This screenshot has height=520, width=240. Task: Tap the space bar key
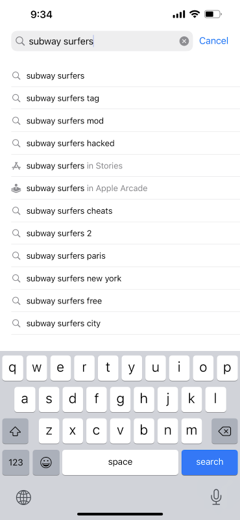pyautogui.click(x=120, y=462)
